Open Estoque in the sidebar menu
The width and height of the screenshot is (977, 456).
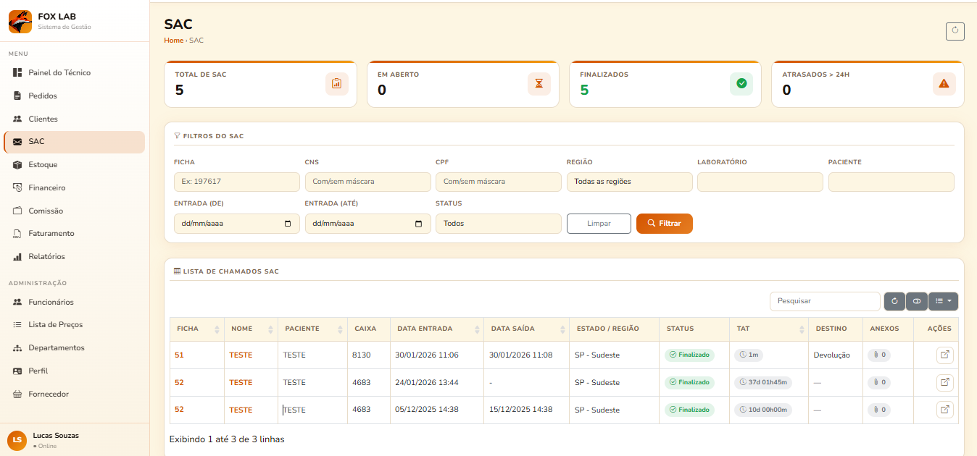tap(43, 165)
